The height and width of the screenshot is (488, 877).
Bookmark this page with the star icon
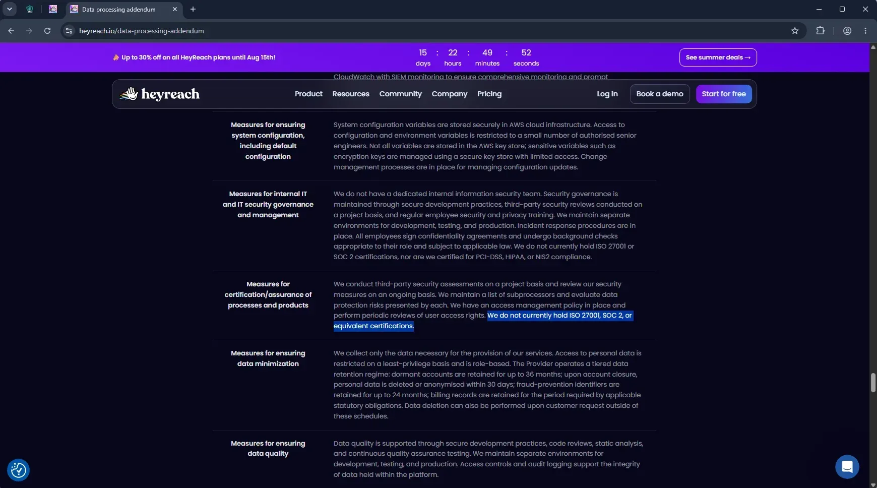click(x=795, y=31)
